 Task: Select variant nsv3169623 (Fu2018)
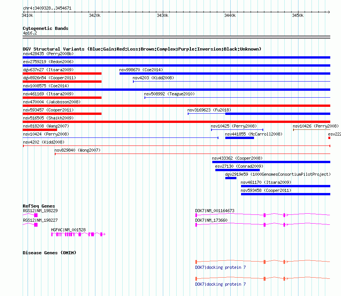pos(259,114)
